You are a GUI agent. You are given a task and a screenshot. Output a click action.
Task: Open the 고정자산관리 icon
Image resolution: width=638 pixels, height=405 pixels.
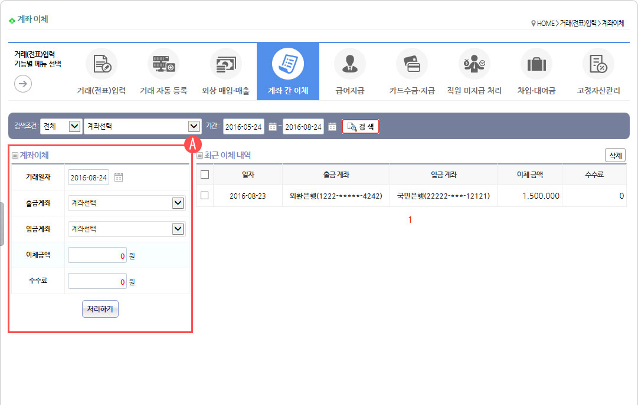click(598, 64)
